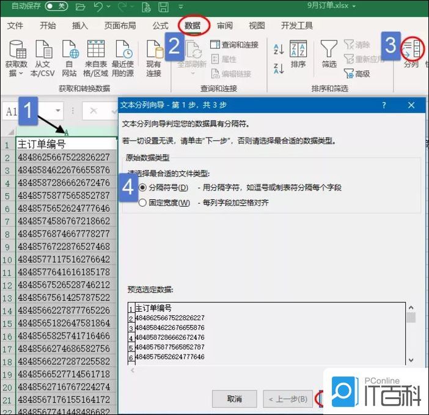Click the wizard help question mark
This screenshot has width=429, height=415.
point(384,105)
